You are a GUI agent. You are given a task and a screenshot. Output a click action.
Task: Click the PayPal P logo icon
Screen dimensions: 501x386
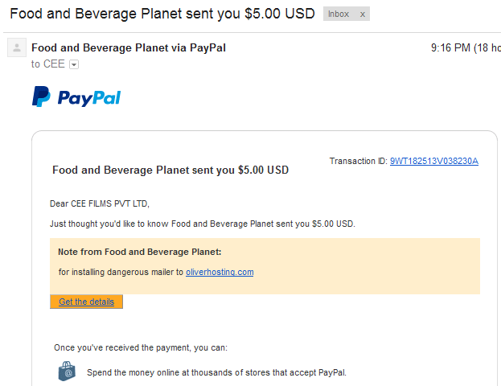tap(41, 96)
